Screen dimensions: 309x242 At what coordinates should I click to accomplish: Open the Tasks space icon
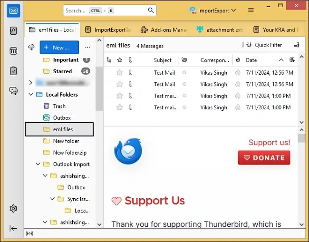13,71
